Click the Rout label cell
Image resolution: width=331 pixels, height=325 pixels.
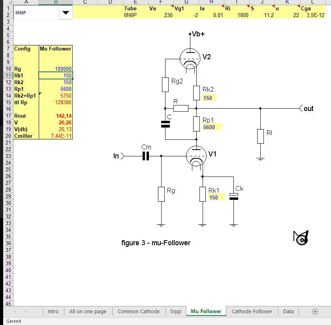tap(26, 116)
